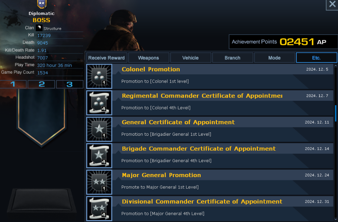Select the Major General Promotion badge icon

[99, 182]
